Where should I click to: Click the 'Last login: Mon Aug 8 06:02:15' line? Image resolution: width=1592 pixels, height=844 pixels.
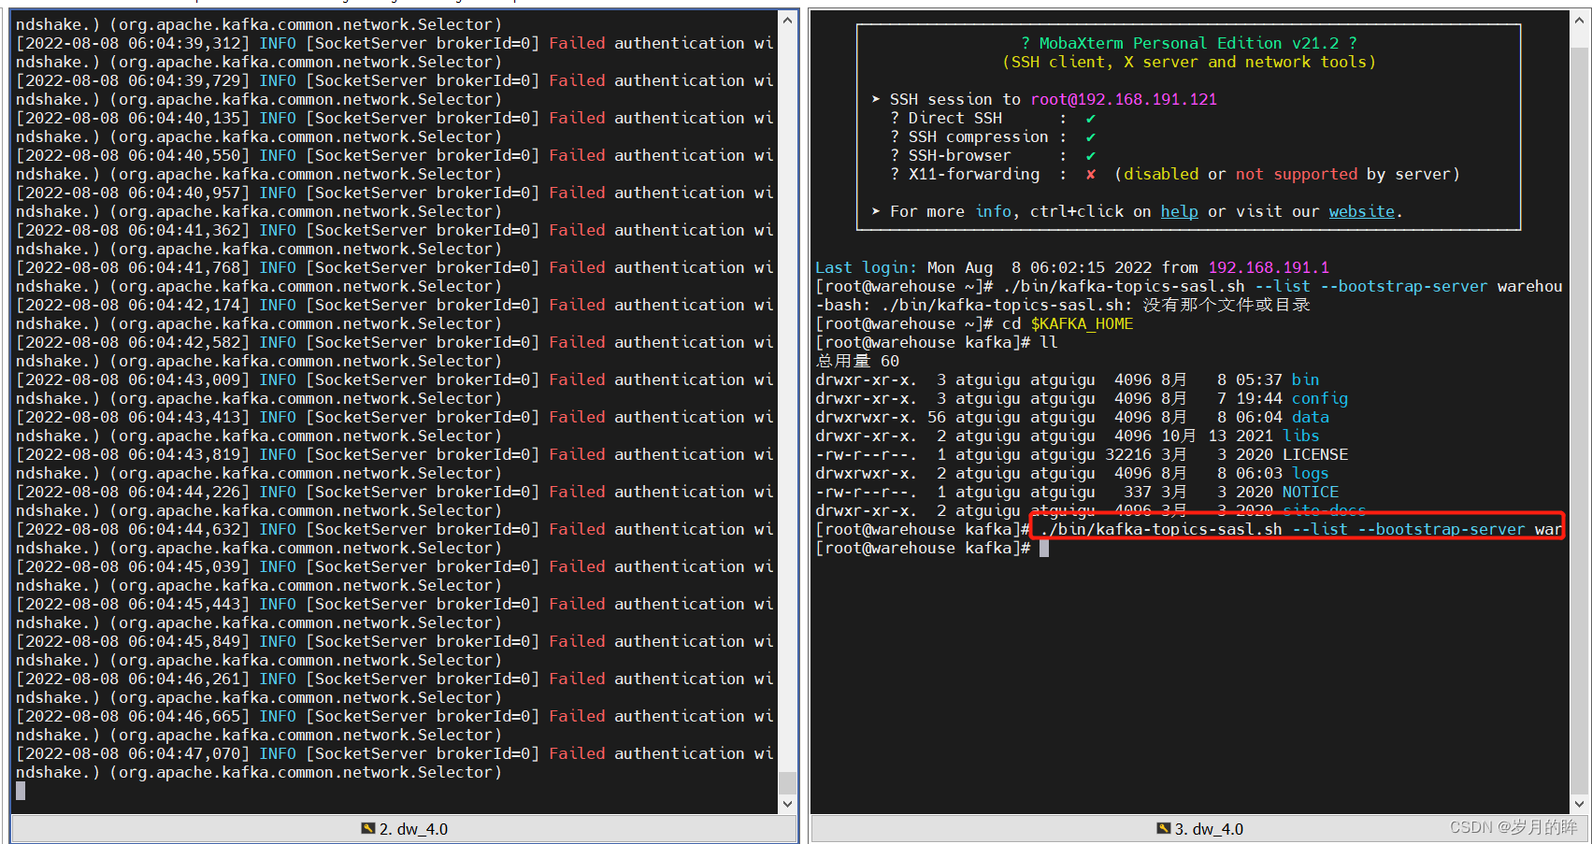pos(1072,267)
